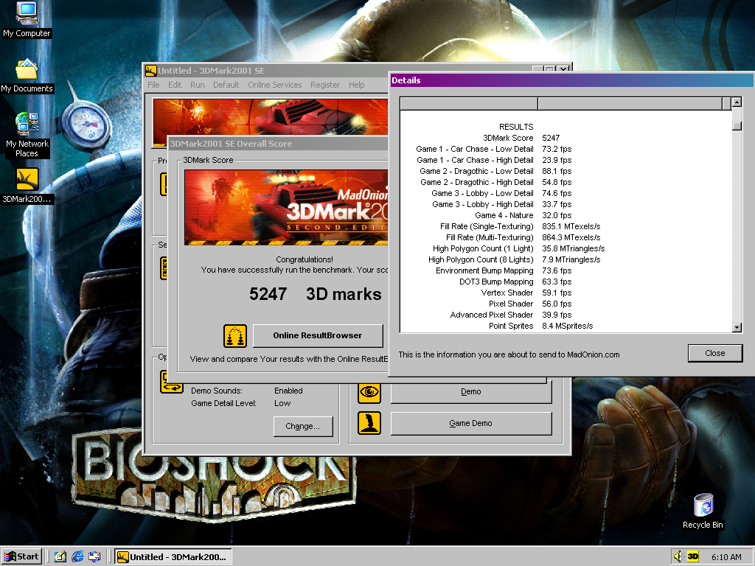Select the 3DMark2001 desktop shortcut icon
The height and width of the screenshot is (566, 755).
tap(27, 186)
